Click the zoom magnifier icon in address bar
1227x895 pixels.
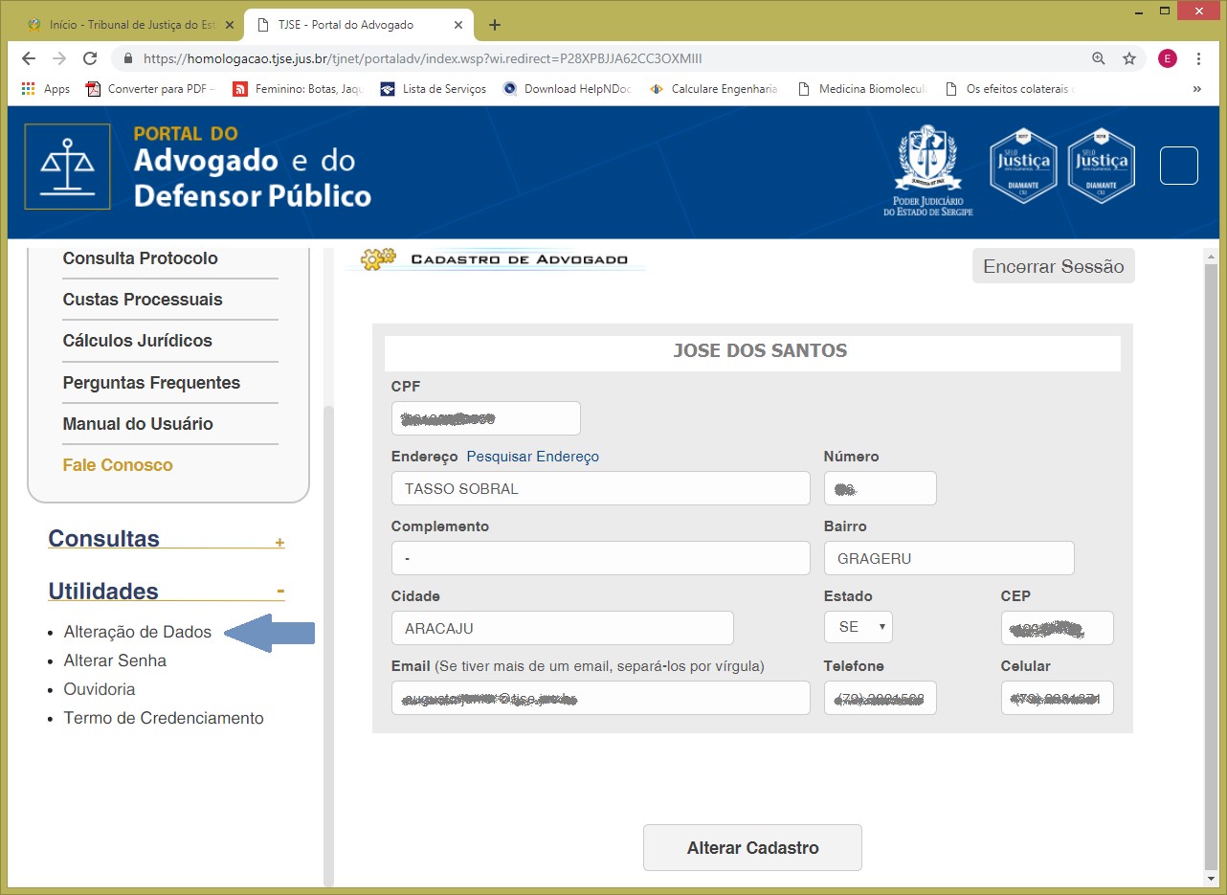coord(1099,58)
